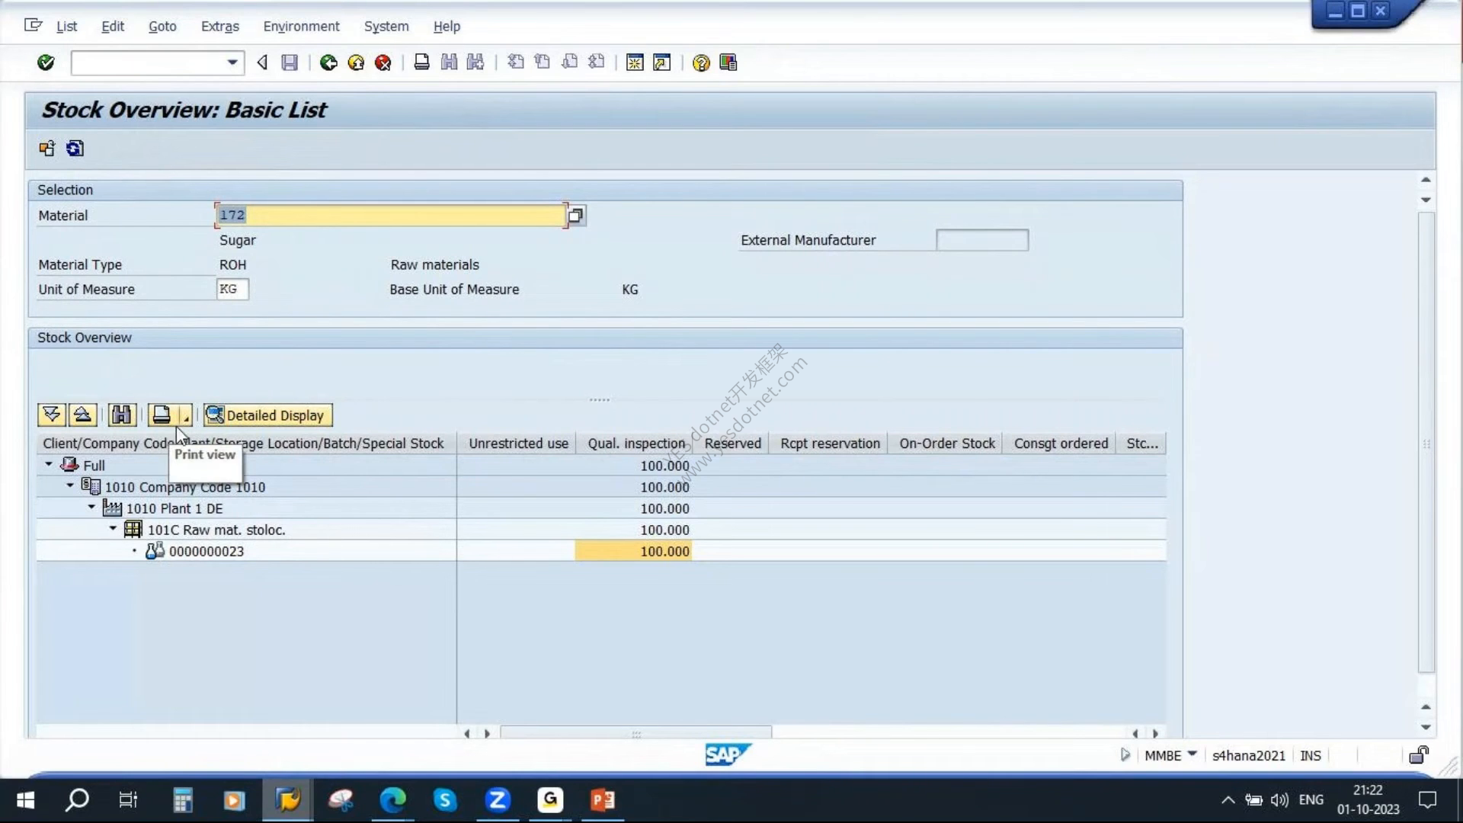Open the MMBE status bar dropdown
Viewport: 1463px width, 823px height.
click(1192, 754)
